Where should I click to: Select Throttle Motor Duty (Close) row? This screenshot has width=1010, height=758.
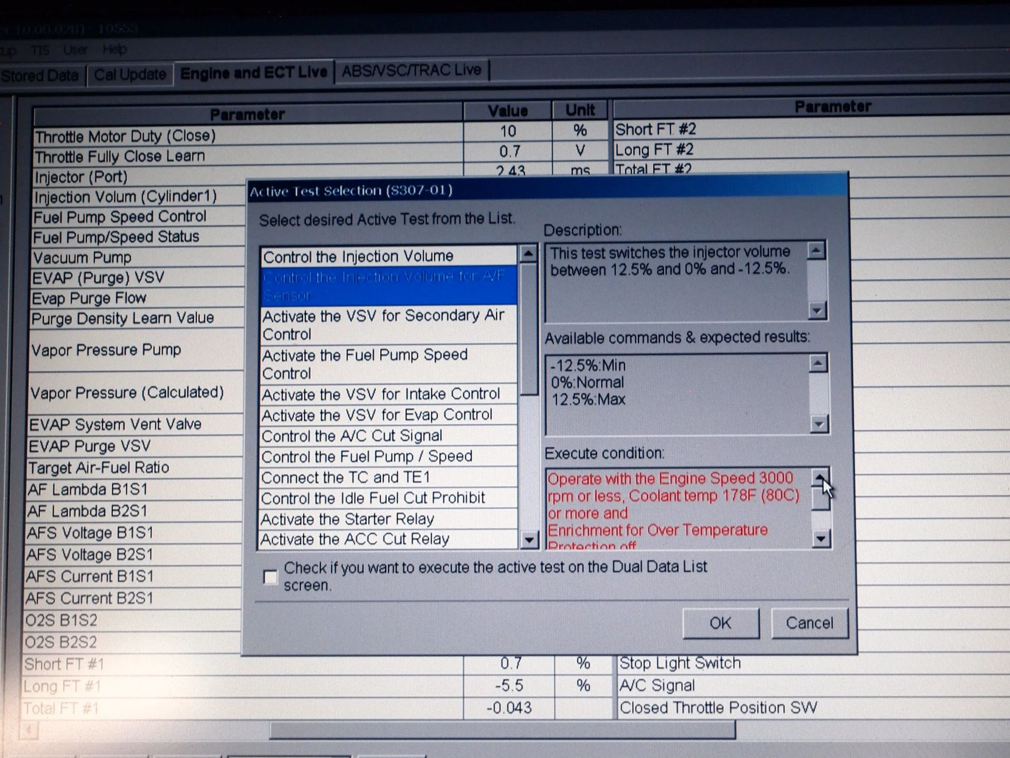pos(247,136)
